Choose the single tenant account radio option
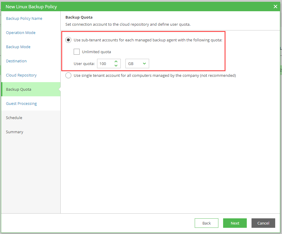 68,75
